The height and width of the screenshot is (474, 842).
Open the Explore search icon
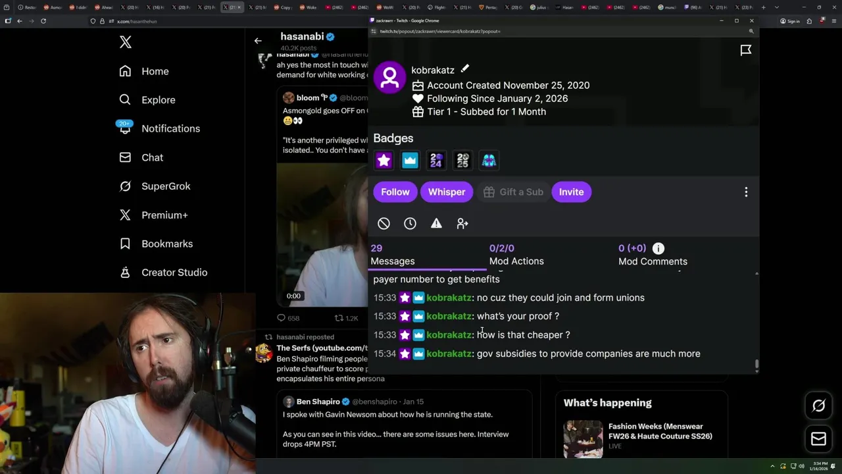coord(125,99)
